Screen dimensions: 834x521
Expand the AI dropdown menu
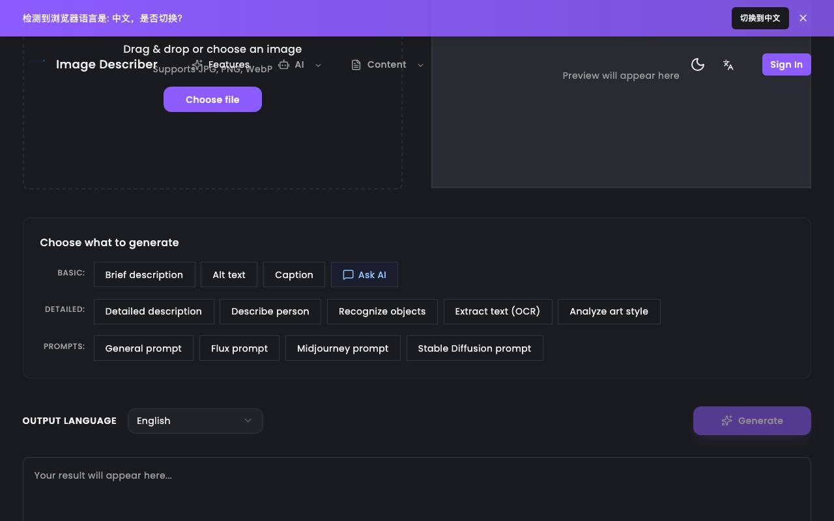click(x=300, y=64)
